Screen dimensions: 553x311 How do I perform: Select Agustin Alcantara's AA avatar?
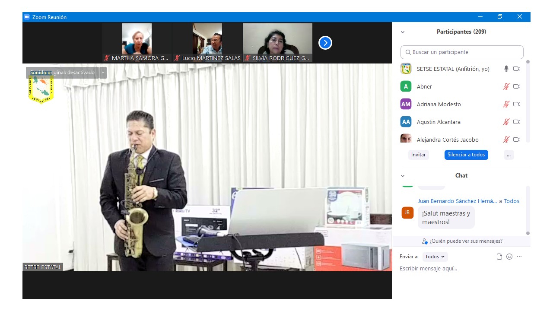[x=406, y=122]
